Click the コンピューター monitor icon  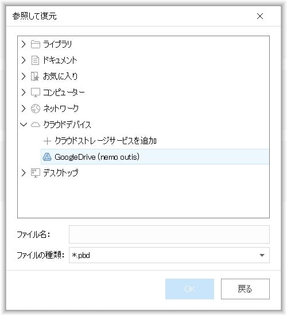click(35, 93)
